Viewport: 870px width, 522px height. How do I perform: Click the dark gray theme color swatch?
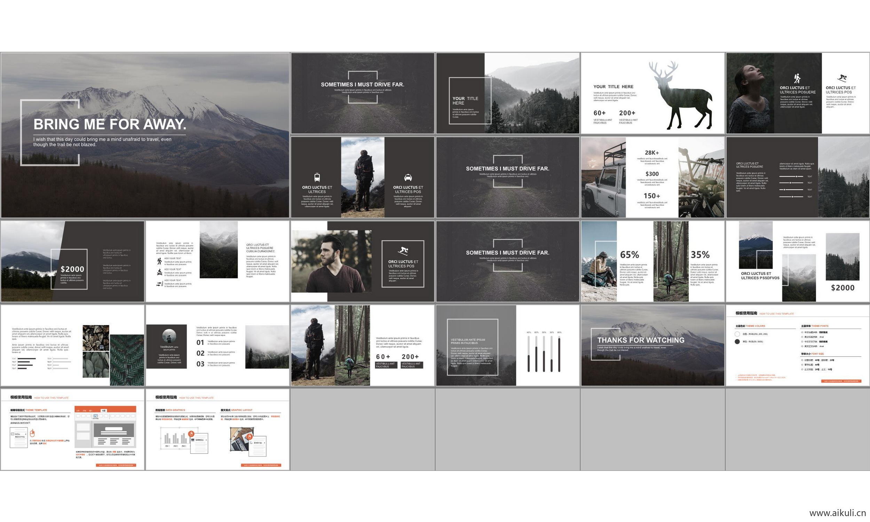[x=737, y=341]
